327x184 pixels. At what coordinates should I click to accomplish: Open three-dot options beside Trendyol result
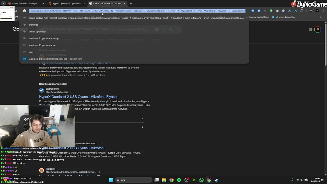99,172
